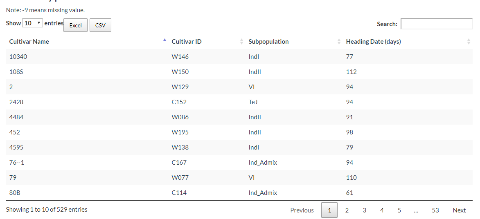
Task: Focus the Search input box
Action: click(x=437, y=24)
